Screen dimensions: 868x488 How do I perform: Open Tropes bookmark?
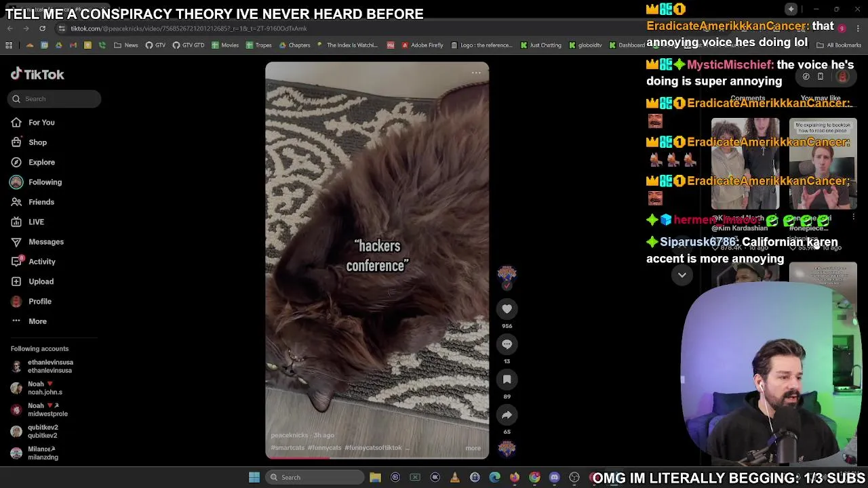(x=259, y=45)
